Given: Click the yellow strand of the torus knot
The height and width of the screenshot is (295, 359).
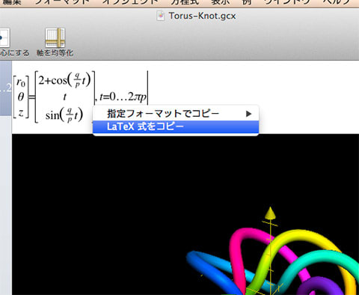Looking at the screenshot, I should [309, 240].
